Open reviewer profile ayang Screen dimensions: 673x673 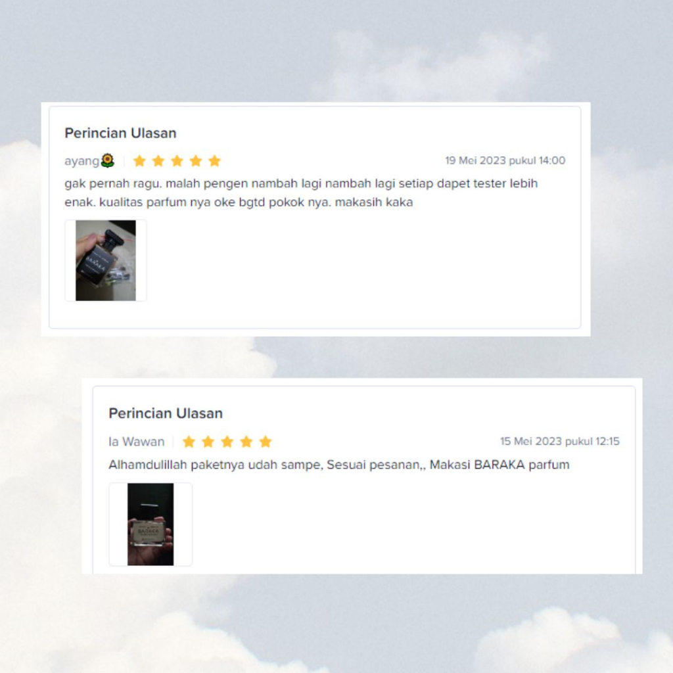pyautogui.click(x=81, y=161)
